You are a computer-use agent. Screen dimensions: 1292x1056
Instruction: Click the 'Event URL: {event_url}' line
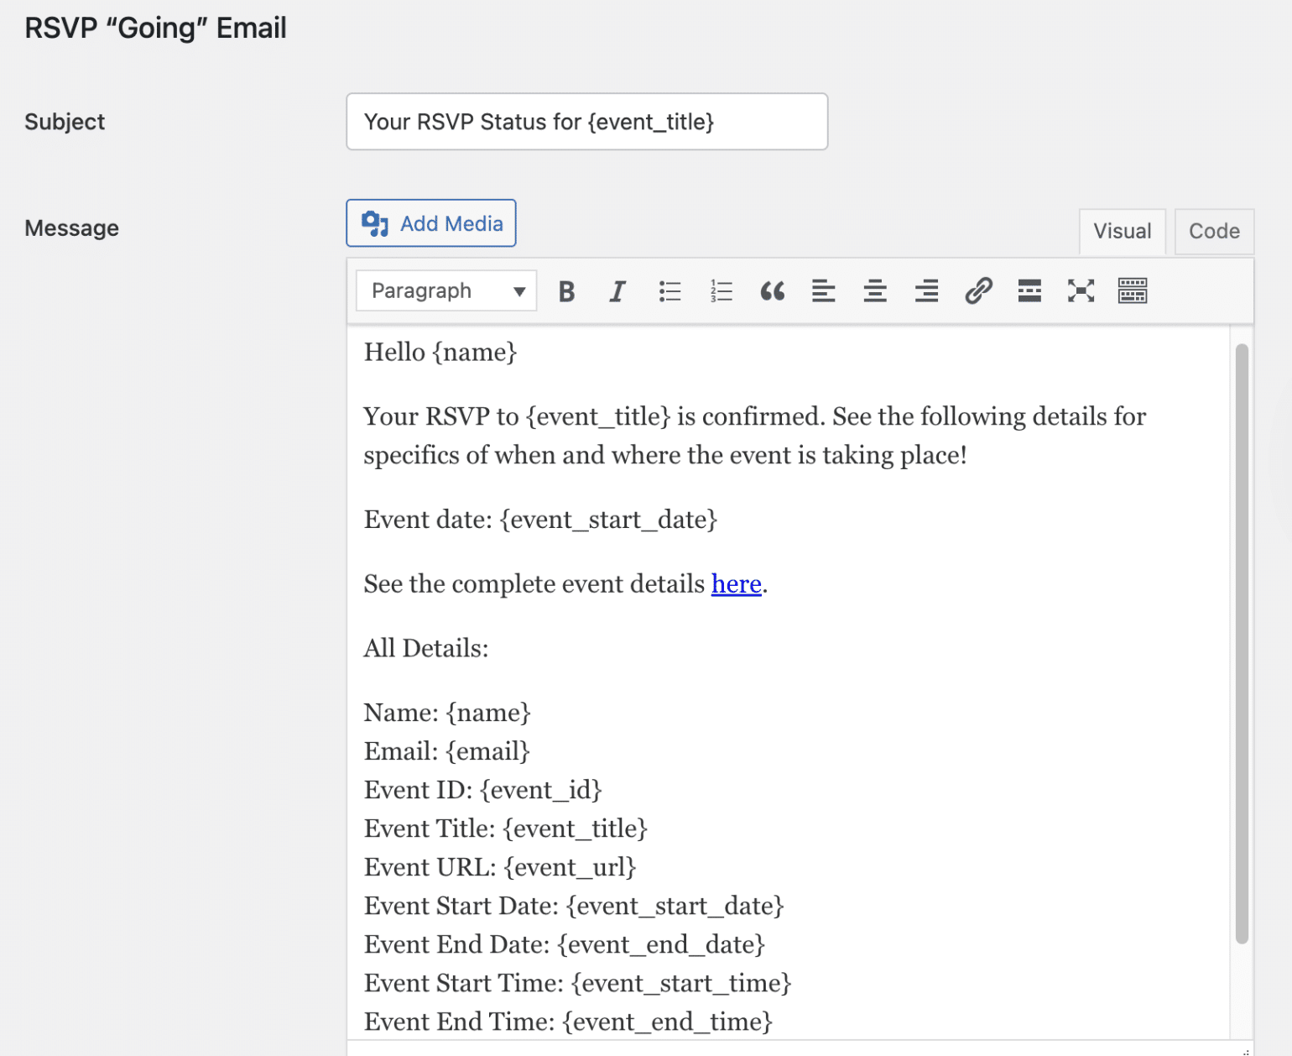tap(500, 867)
